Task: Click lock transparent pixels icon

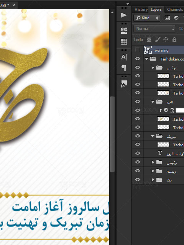Action: coord(149,40)
